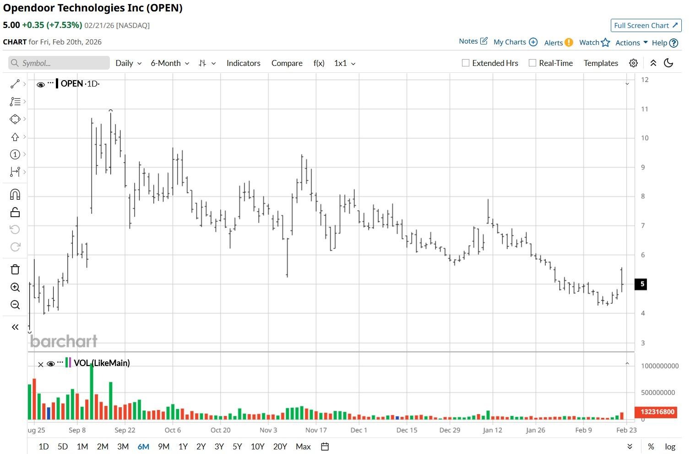Select the 1Y time range

pos(183,447)
